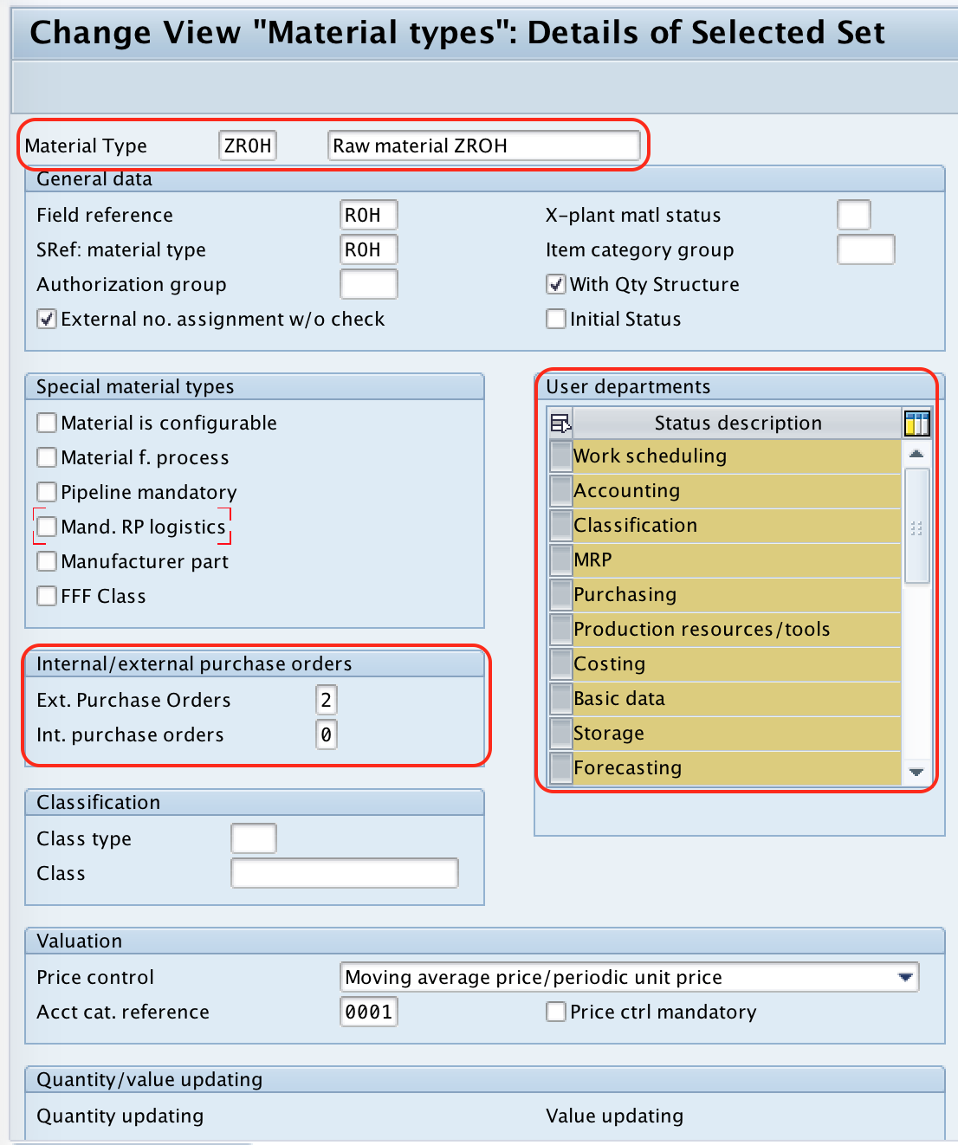Screen dimensions: 958x1145
Task: Enable the Initial Status checkbox
Action: pyautogui.click(x=555, y=318)
